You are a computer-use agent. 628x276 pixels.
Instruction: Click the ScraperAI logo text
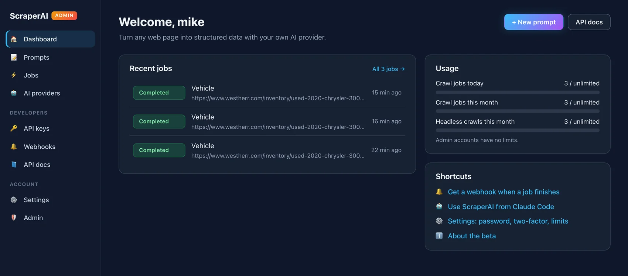pos(29,16)
